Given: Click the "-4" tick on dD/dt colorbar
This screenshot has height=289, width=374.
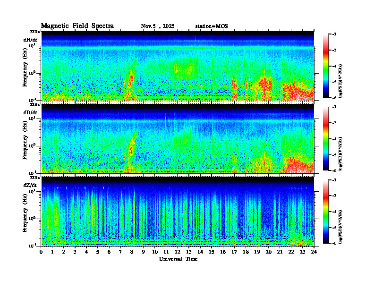Looking at the screenshot, I should click(x=334, y=139).
